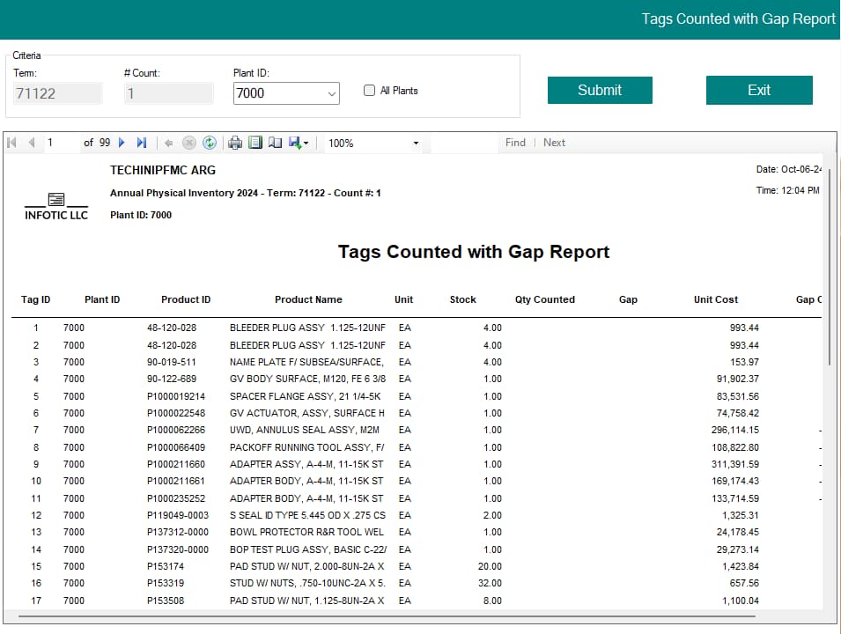
Task: Click the TECHINIPFMC ARG company heading
Action: tap(163, 170)
